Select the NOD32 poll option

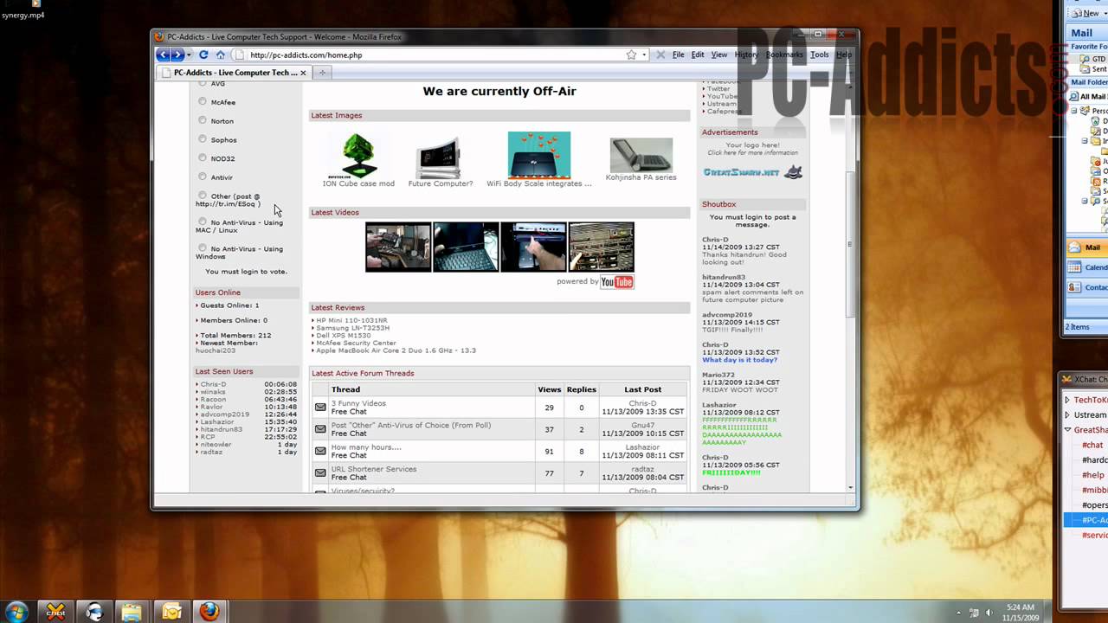coord(203,157)
